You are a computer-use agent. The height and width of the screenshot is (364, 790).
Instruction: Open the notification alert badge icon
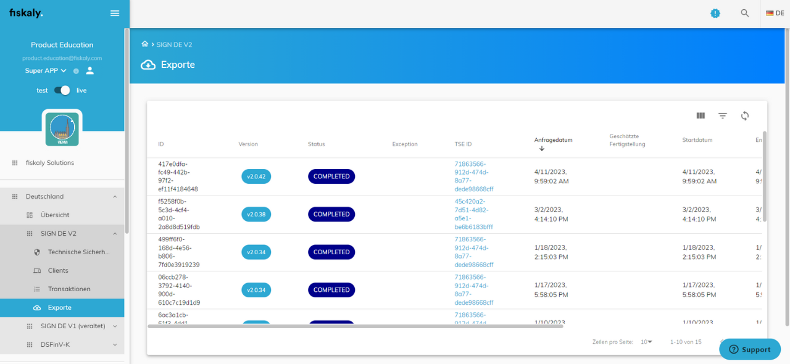coord(715,13)
